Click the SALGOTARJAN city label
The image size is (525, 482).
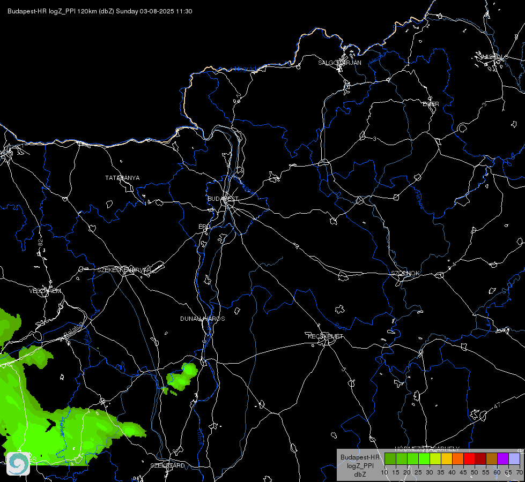(x=339, y=63)
